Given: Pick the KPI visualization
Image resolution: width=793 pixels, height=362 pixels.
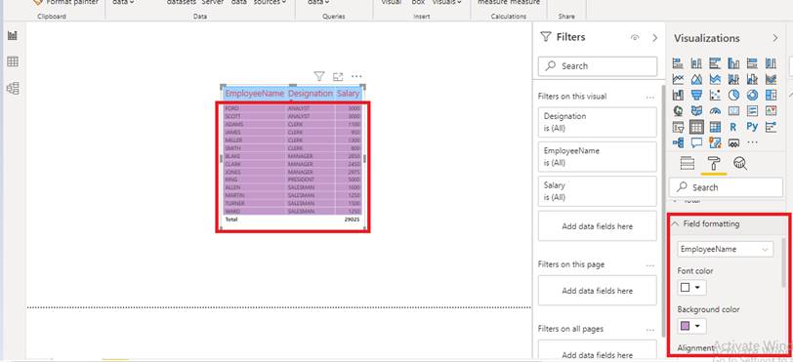Looking at the screenshot, I should pyautogui.click(x=771, y=110).
